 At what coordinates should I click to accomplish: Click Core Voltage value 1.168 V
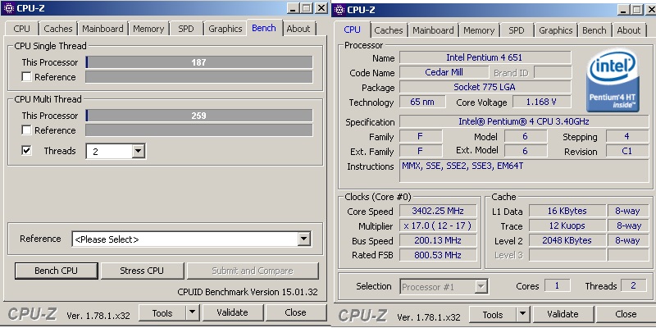click(x=542, y=102)
